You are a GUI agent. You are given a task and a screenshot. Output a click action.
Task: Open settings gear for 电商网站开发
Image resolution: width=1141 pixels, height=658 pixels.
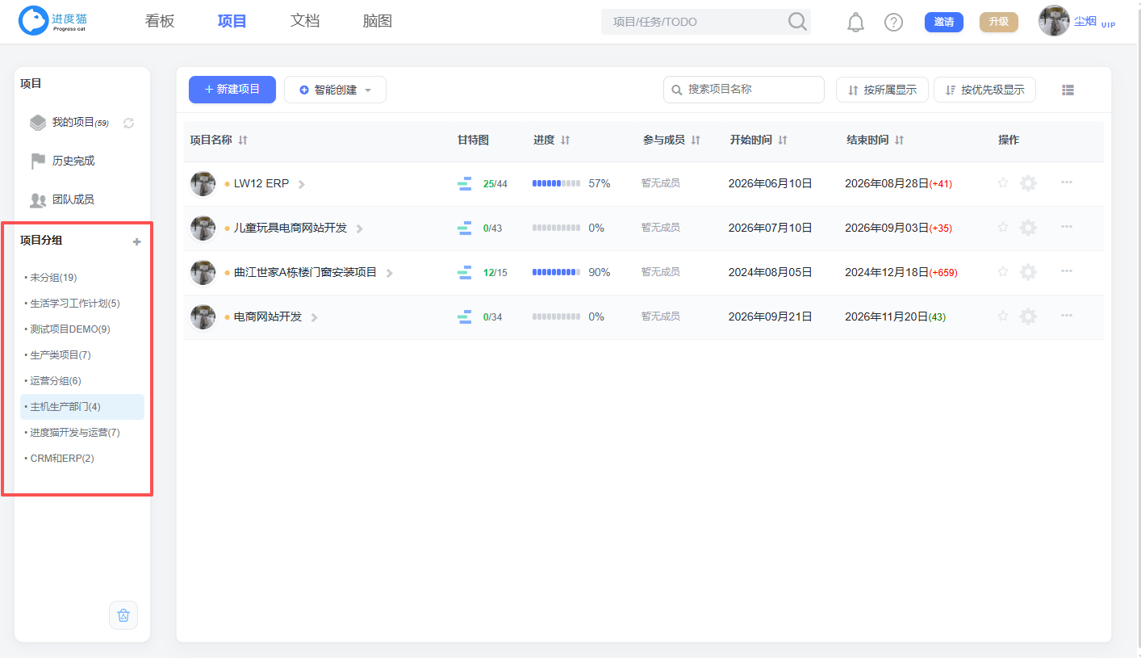pyautogui.click(x=1028, y=316)
